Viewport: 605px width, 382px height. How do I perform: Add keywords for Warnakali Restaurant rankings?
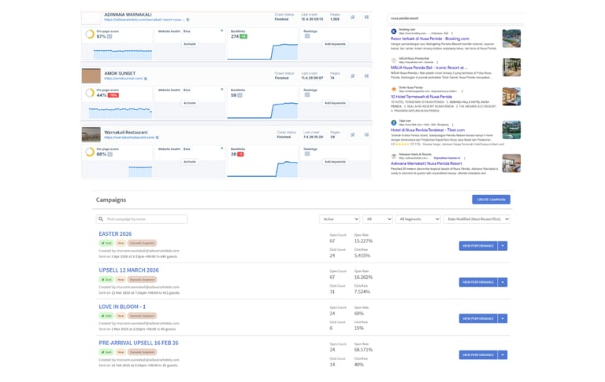coord(335,162)
